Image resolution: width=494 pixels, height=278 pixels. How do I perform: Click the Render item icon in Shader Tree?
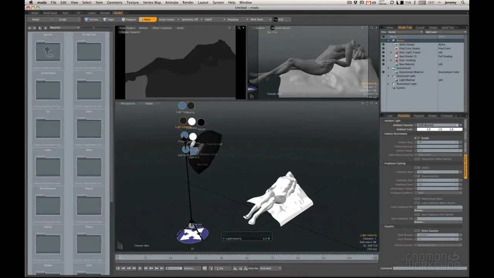[x=394, y=41]
